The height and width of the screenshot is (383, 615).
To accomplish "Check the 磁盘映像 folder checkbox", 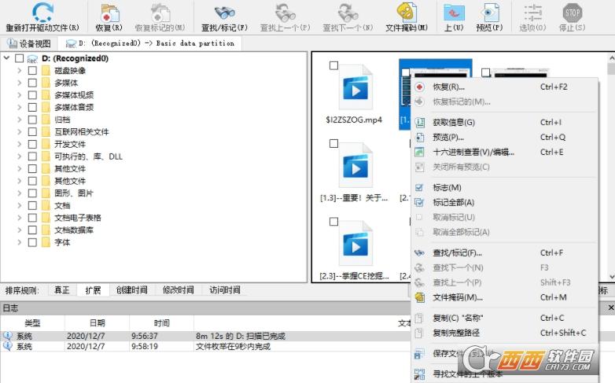I will [x=32, y=71].
